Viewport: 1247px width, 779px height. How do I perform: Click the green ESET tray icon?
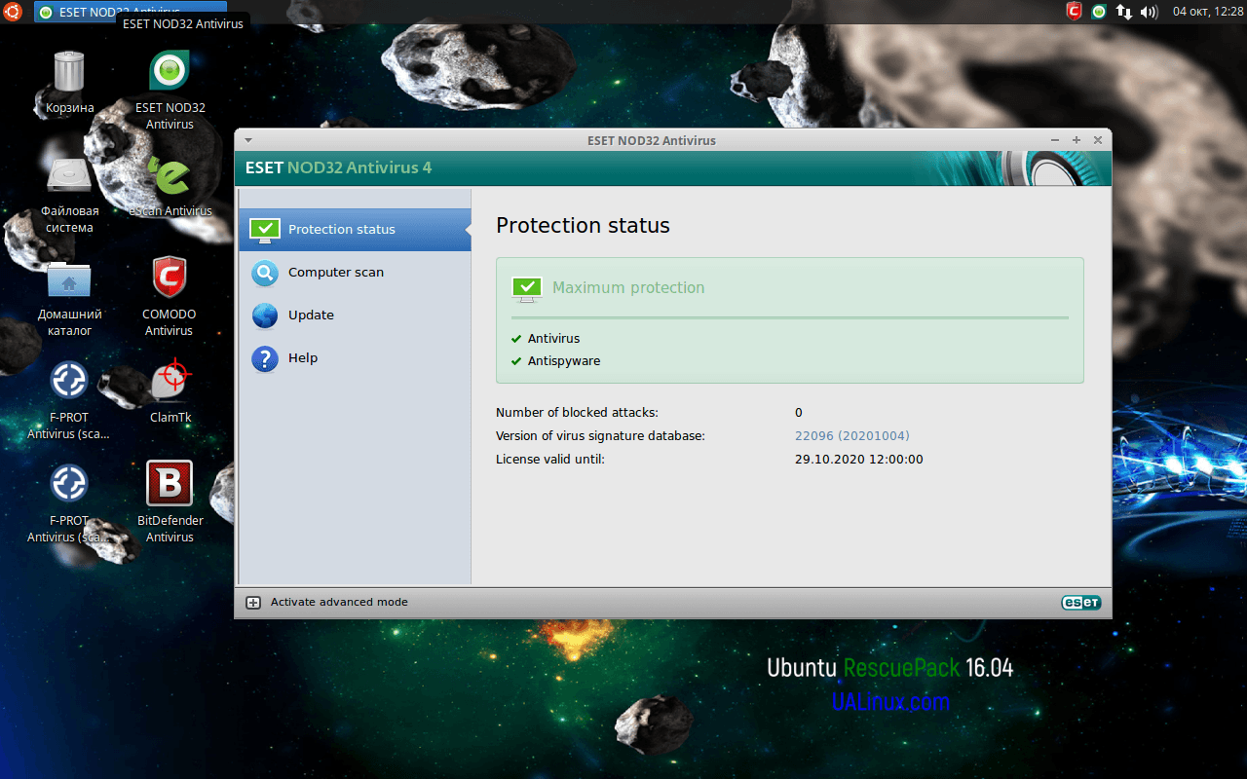tap(1099, 12)
